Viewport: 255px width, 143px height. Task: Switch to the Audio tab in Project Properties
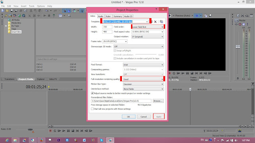(100, 16)
